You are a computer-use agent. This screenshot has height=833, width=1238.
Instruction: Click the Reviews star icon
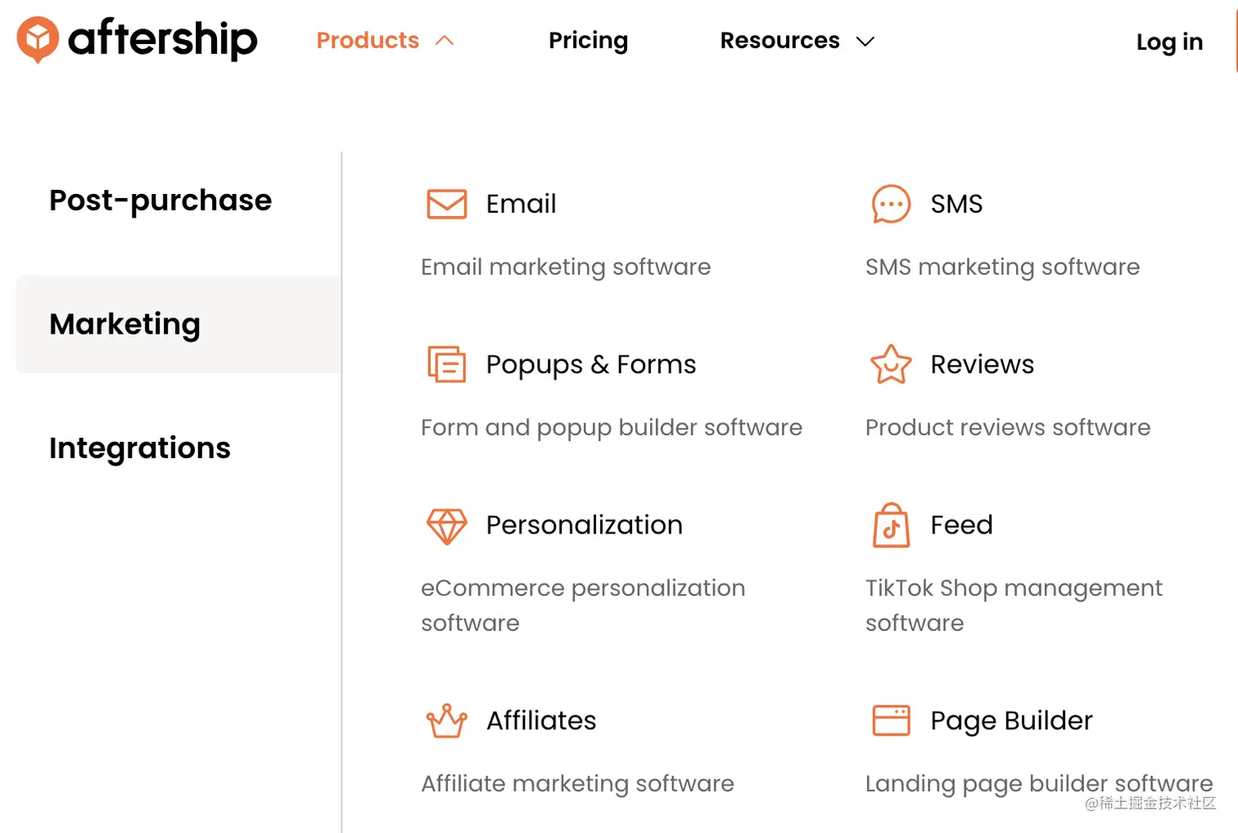pos(891,364)
